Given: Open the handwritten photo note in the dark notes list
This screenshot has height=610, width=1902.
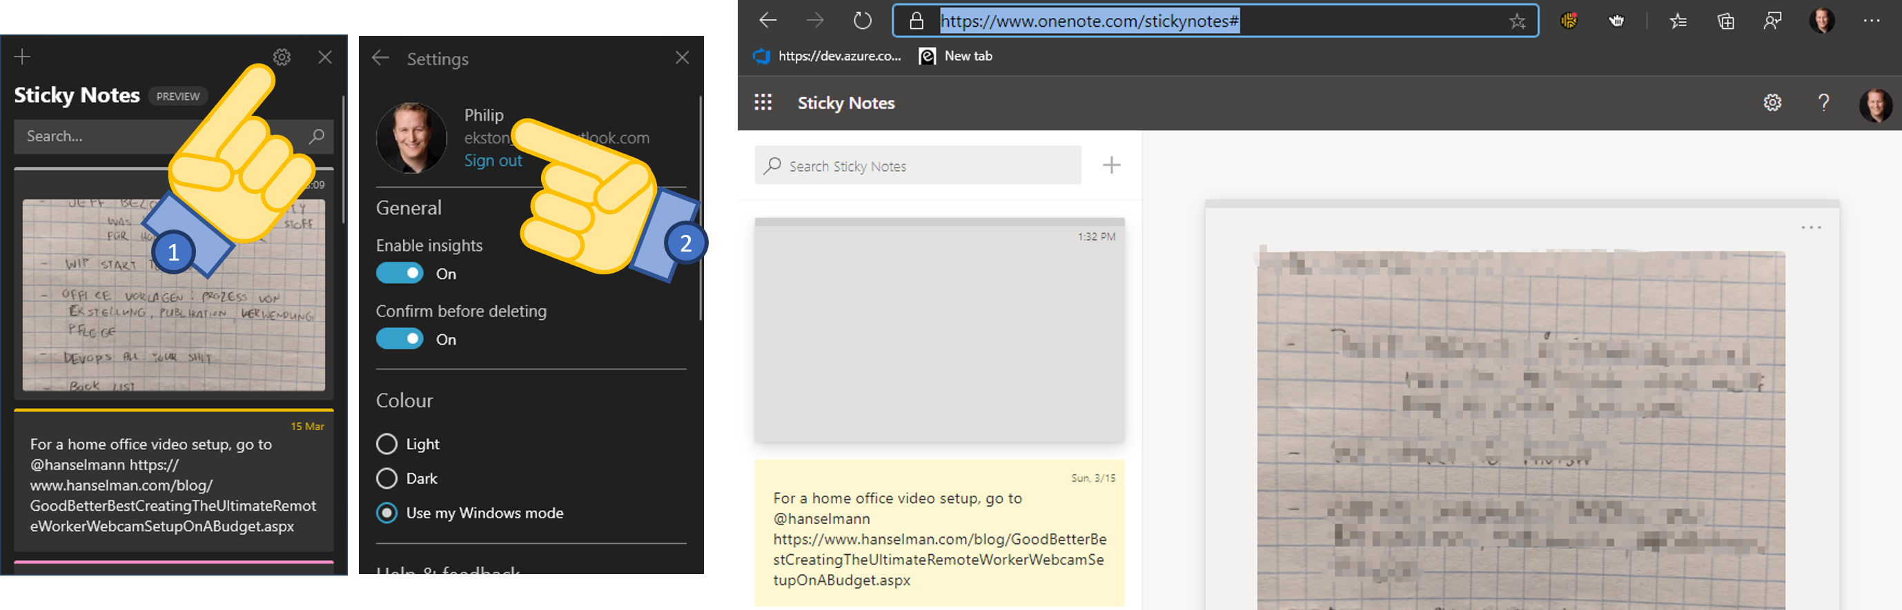Looking at the screenshot, I should click(173, 284).
